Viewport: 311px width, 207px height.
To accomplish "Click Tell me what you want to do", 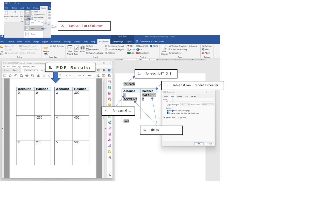I will [150, 41].
